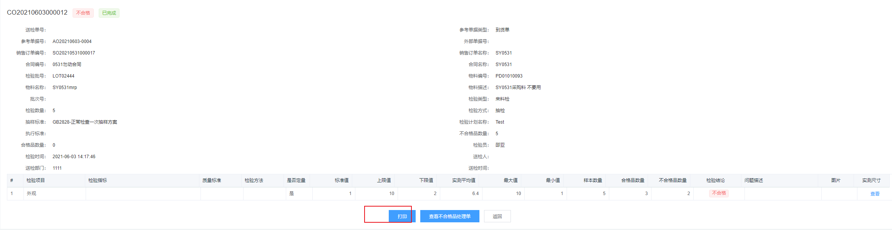Click the 是否定量 column header
This screenshot has height=230, width=892.
pos(296,180)
